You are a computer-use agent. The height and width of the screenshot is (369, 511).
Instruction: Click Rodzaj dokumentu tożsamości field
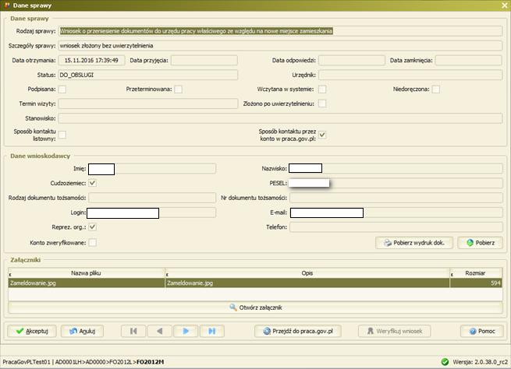tap(152, 198)
